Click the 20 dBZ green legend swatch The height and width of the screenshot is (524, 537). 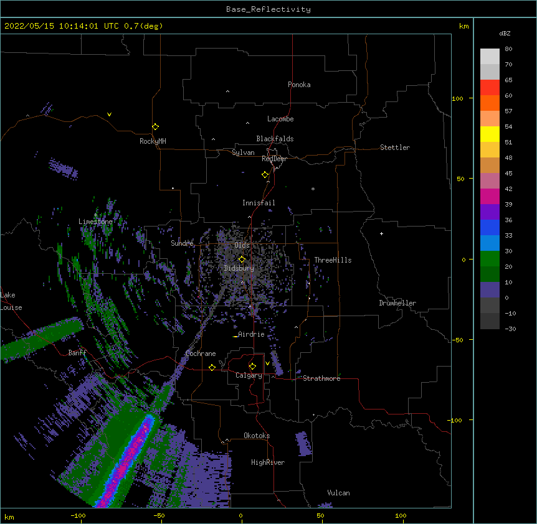point(490,259)
